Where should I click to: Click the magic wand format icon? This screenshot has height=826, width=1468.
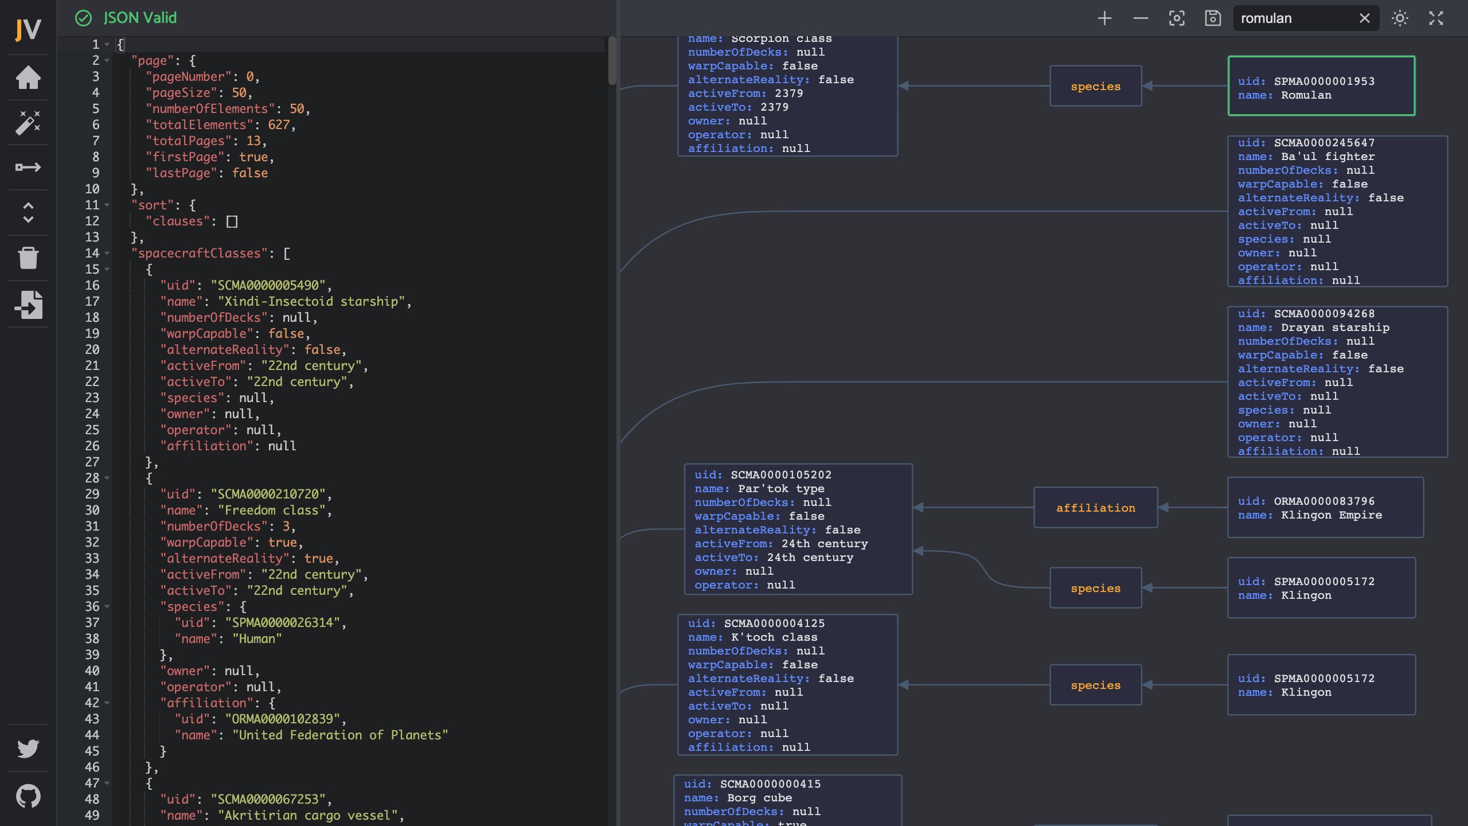pos(28,122)
